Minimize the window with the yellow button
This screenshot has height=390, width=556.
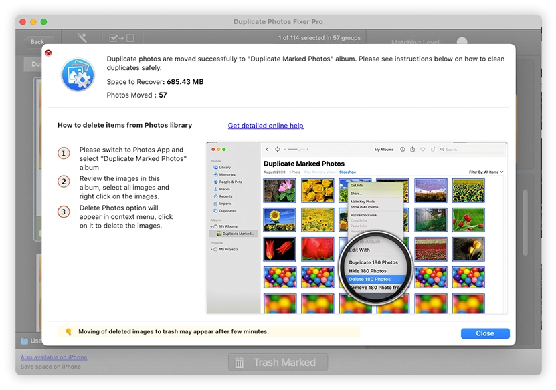click(x=33, y=22)
